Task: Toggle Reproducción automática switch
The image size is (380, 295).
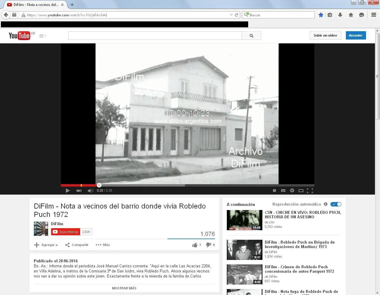Action: tap(336, 204)
